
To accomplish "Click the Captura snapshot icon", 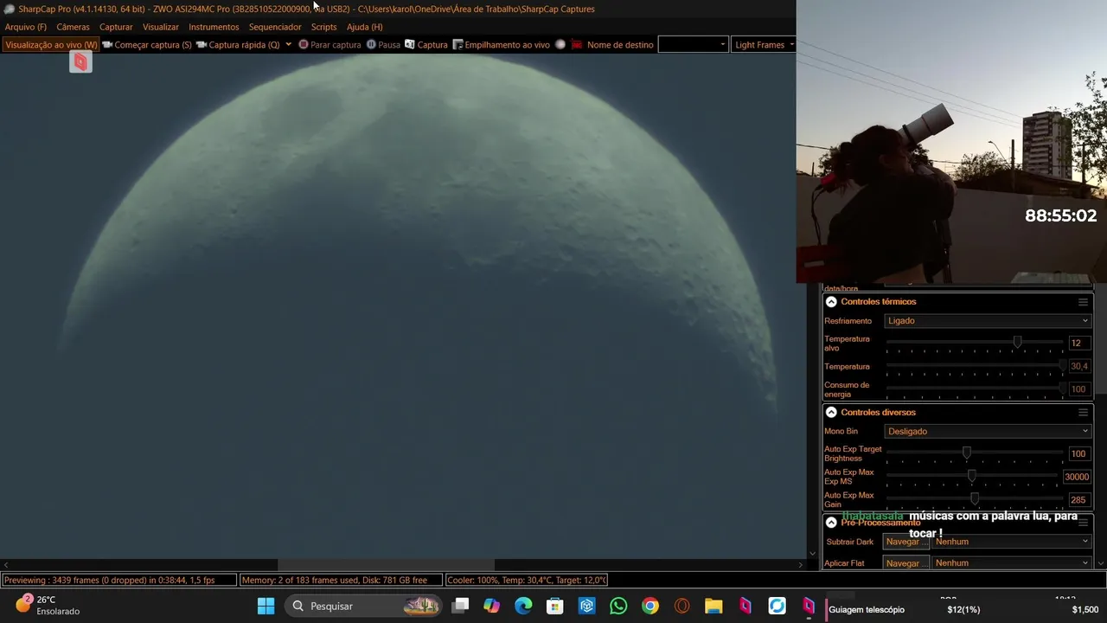I will pos(410,44).
